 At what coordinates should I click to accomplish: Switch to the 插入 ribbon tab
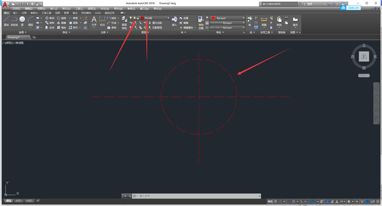(15, 13)
